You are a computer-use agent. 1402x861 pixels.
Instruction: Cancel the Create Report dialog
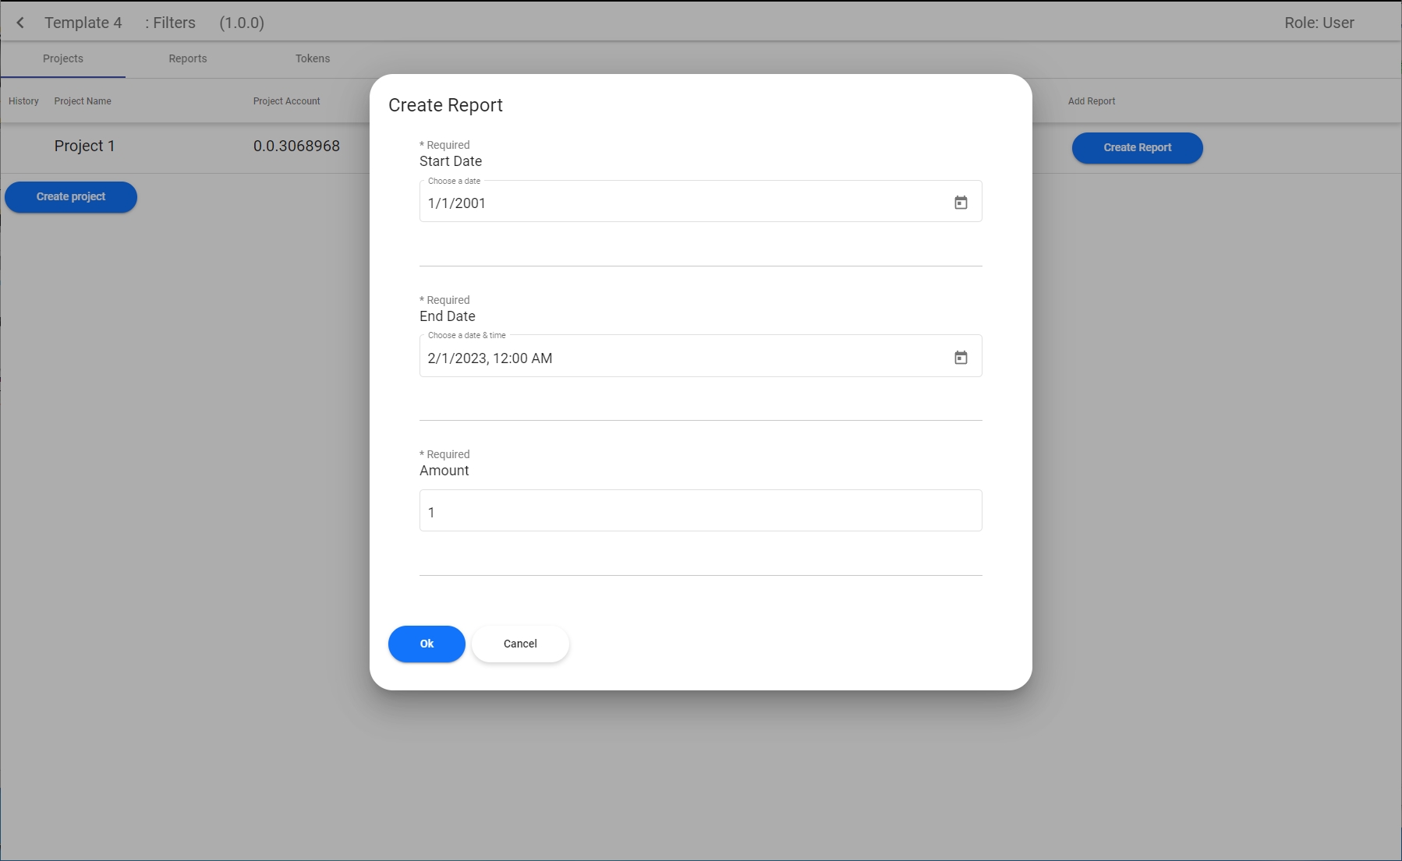520,644
